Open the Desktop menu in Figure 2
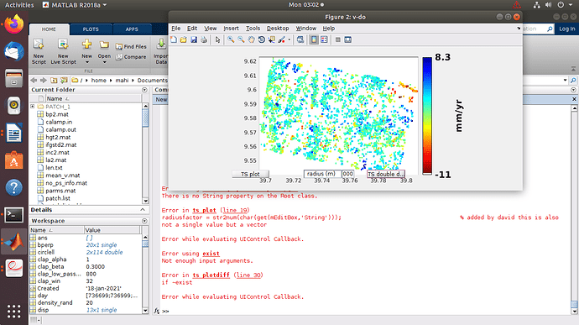 click(278, 28)
